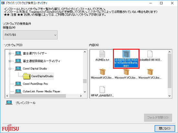This screenshot has width=178, height=133.
Task: Click the software tree horizontal scrollbar thumb
Action: (38, 96)
